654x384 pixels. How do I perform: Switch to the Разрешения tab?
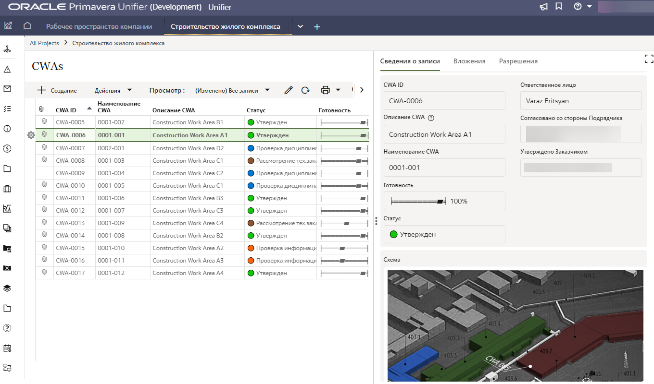pyautogui.click(x=518, y=61)
